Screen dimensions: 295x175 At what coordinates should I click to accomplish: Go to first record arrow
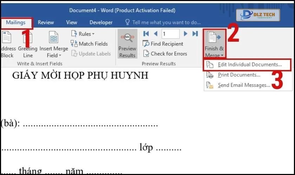click(x=146, y=34)
